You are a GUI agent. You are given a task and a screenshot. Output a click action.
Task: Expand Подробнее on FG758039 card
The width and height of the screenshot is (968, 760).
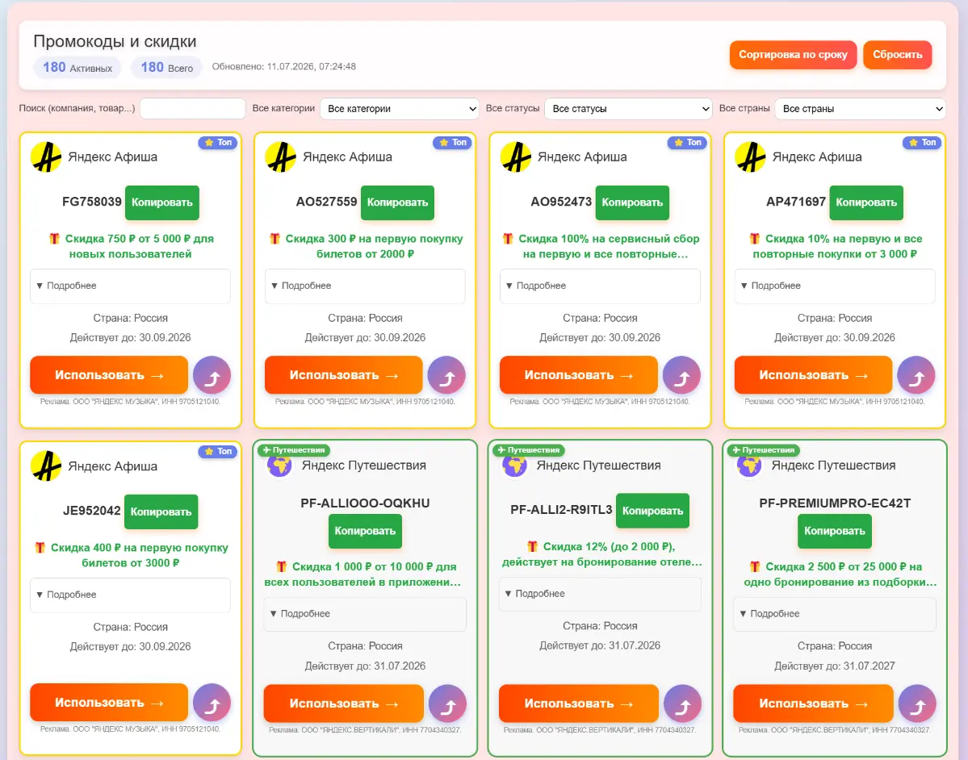(x=130, y=286)
